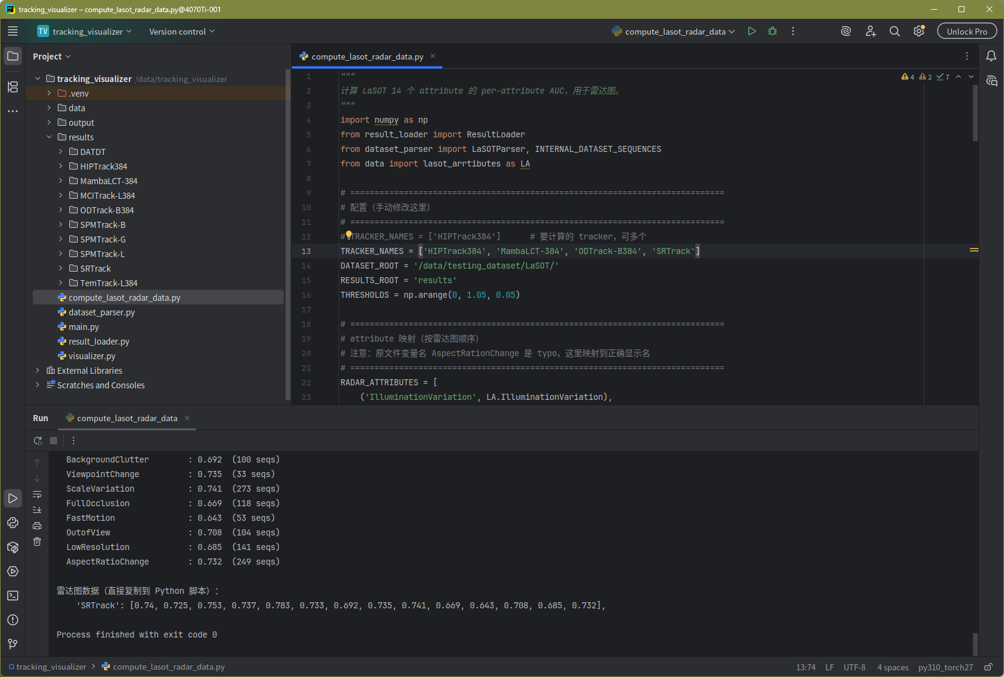Toggle read-only lock in status bar
This screenshot has width=1004, height=677.
[x=989, y=667]
